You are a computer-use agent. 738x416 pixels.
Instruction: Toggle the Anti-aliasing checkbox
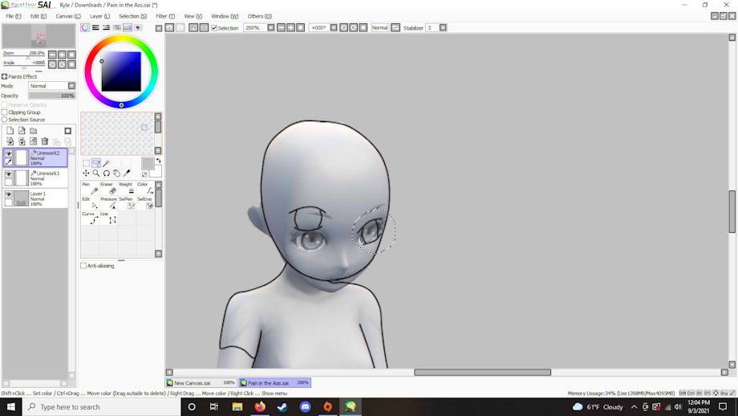click(83, 266)
